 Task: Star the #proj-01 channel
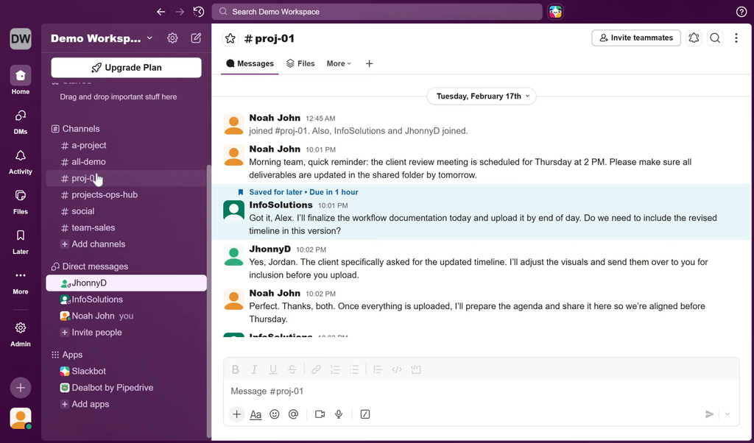click(230, 38)
